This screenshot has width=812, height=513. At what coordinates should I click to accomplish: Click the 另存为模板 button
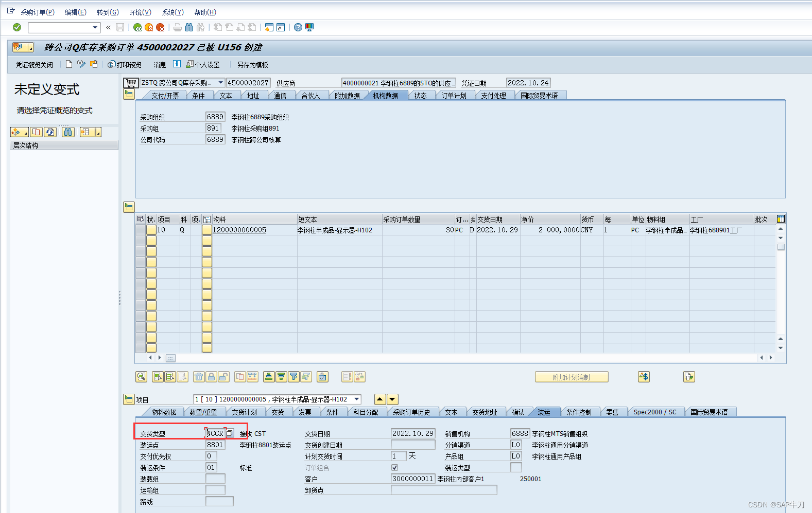(x=252, y=65)
